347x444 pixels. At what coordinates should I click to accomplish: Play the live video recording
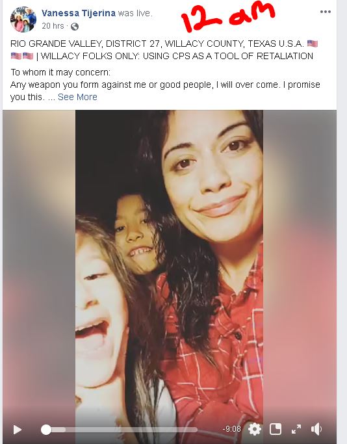18,430
